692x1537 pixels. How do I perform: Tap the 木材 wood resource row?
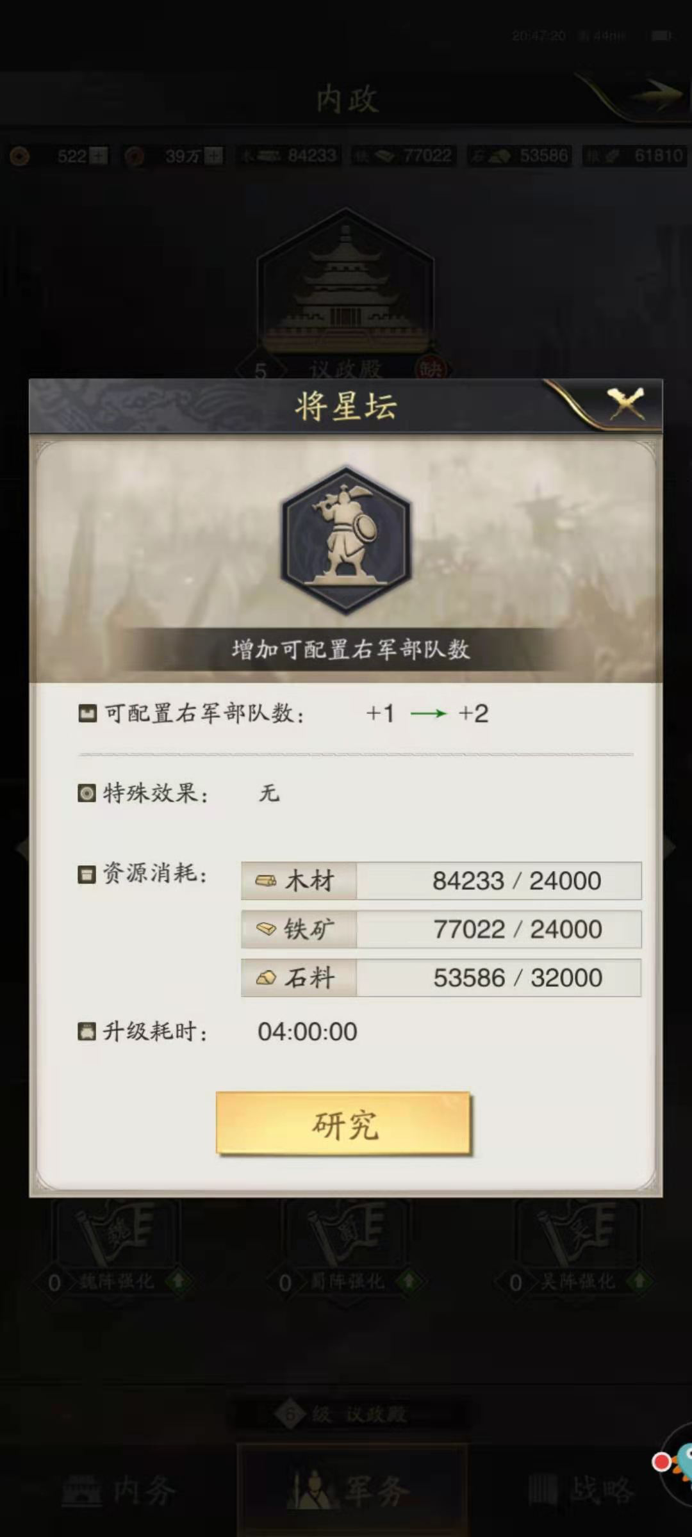click(441, 881)
